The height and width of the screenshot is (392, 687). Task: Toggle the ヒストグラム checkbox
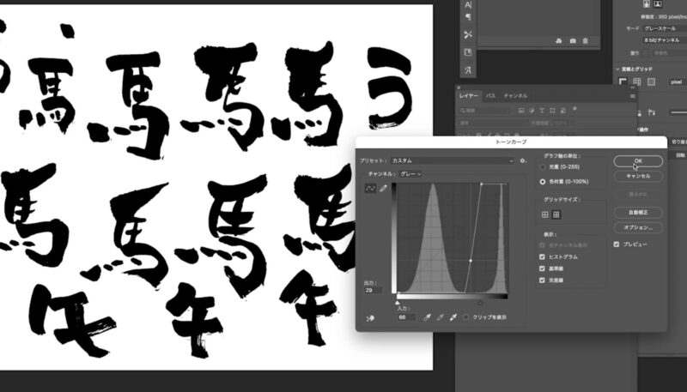pyautogui.click(x=542, y=256)
